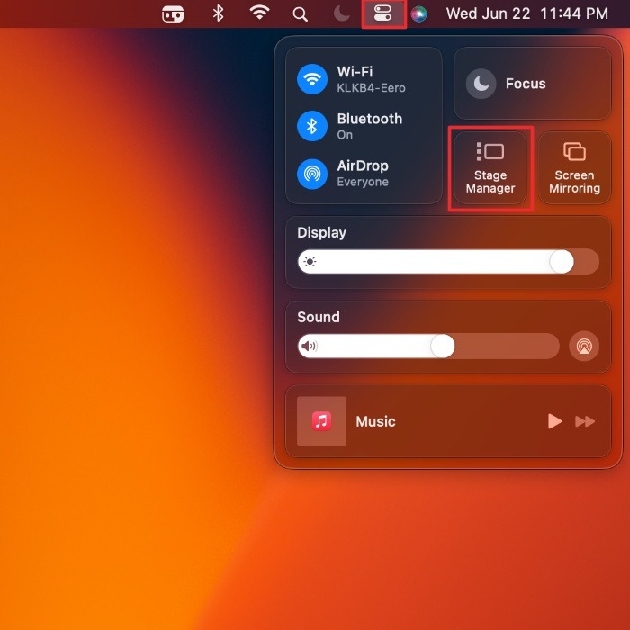Image resolution: width=630 pixels, height=630 pixels.
Task: Toggle Wi-Fi blue circle button
Action: point(312,79)
